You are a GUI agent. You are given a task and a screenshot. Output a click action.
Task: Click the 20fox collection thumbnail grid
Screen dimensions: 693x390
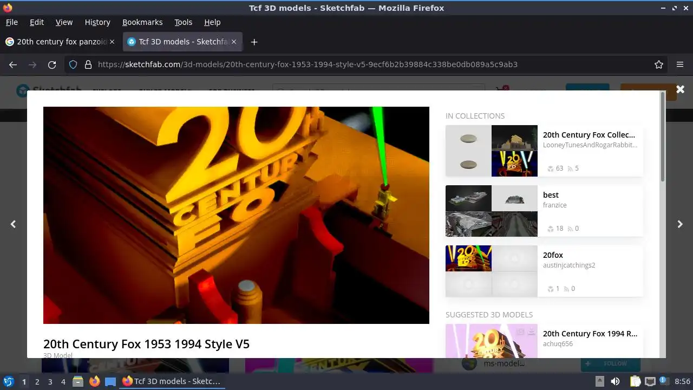[x=492, y=271]
